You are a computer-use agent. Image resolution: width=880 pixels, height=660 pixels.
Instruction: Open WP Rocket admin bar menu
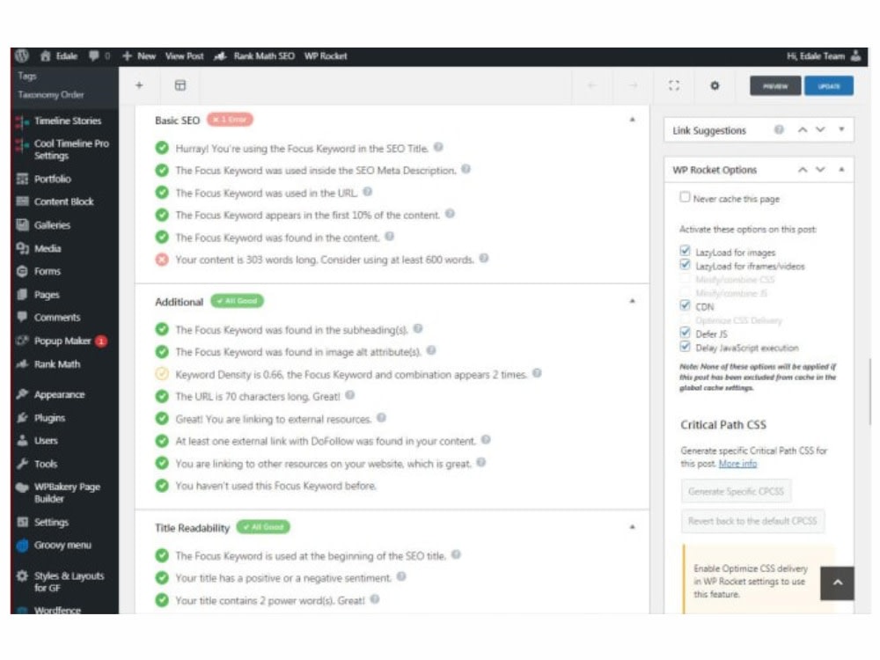coord(326,55)
